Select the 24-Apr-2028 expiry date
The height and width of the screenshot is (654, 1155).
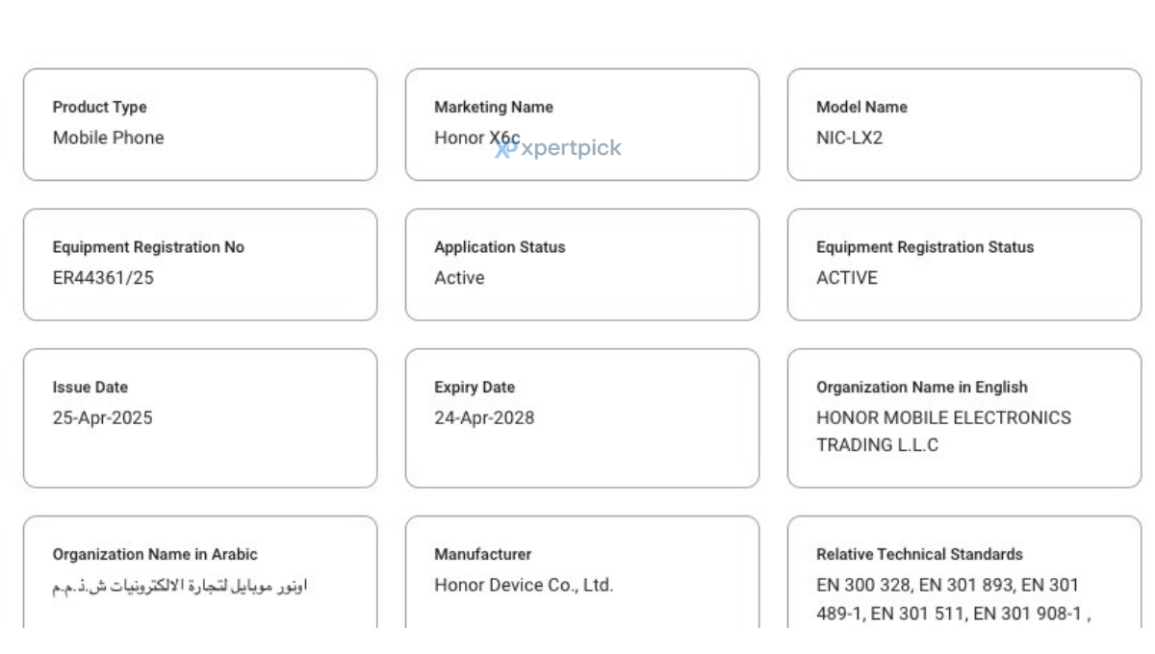click(484, 418)
